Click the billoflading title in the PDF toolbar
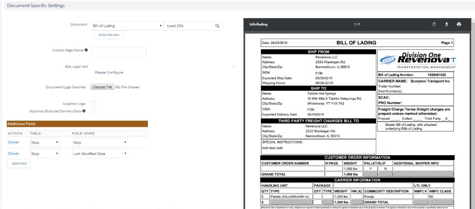The width and height of the screenshot is (475, 209). 258,25
